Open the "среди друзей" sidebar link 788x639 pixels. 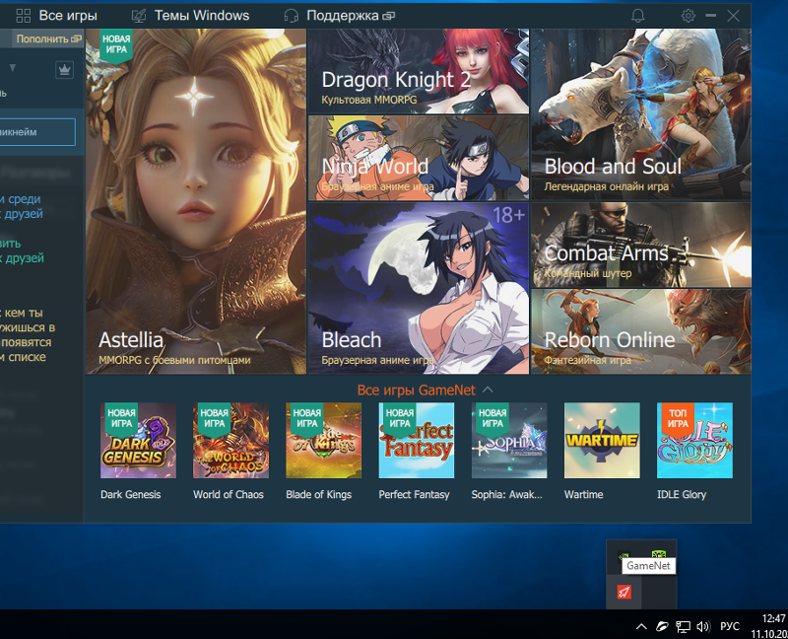(x=22, y=206)
